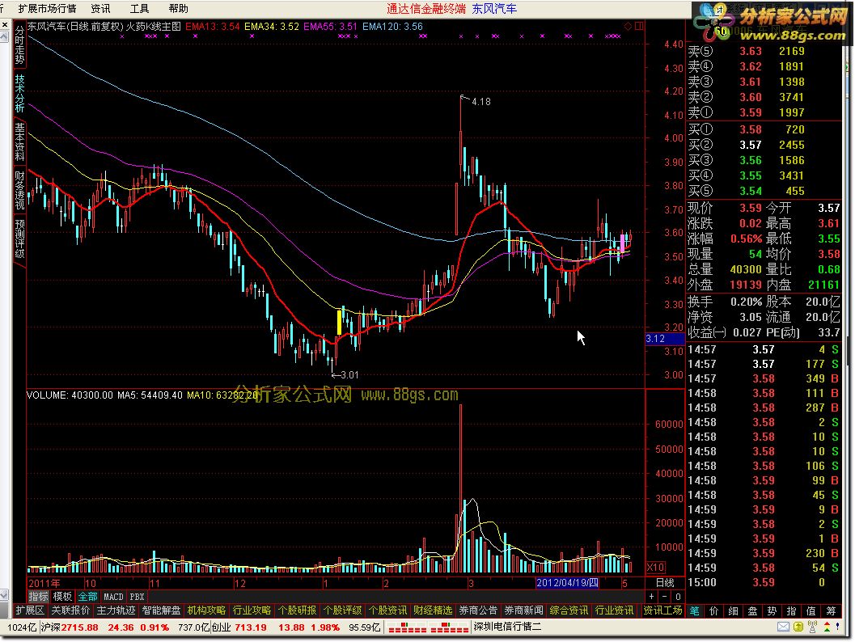Viewport: 855px width, 642px height.
Task: Switch indicator to PBX
Action: tap(137, 597)
